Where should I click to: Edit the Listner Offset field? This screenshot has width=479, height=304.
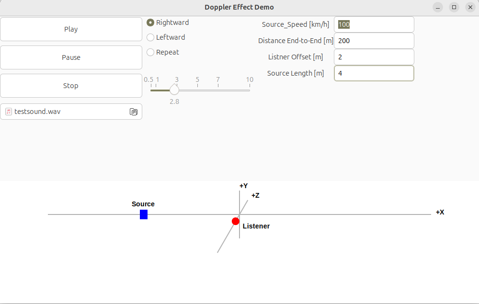(x=374, y=56)
